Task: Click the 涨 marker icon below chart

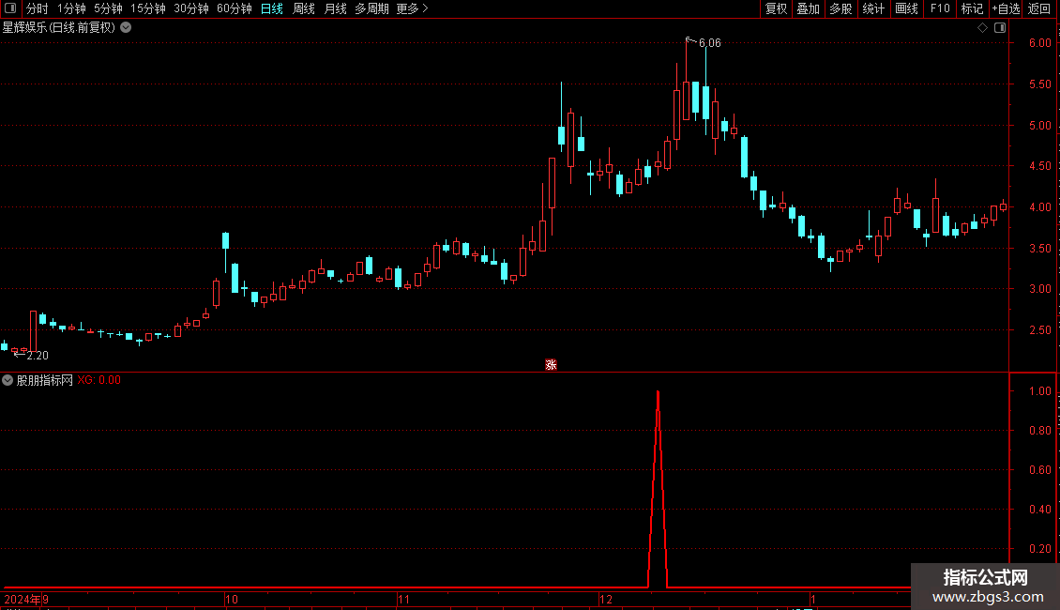Action: pyautogui.click(x=551, y=364)
